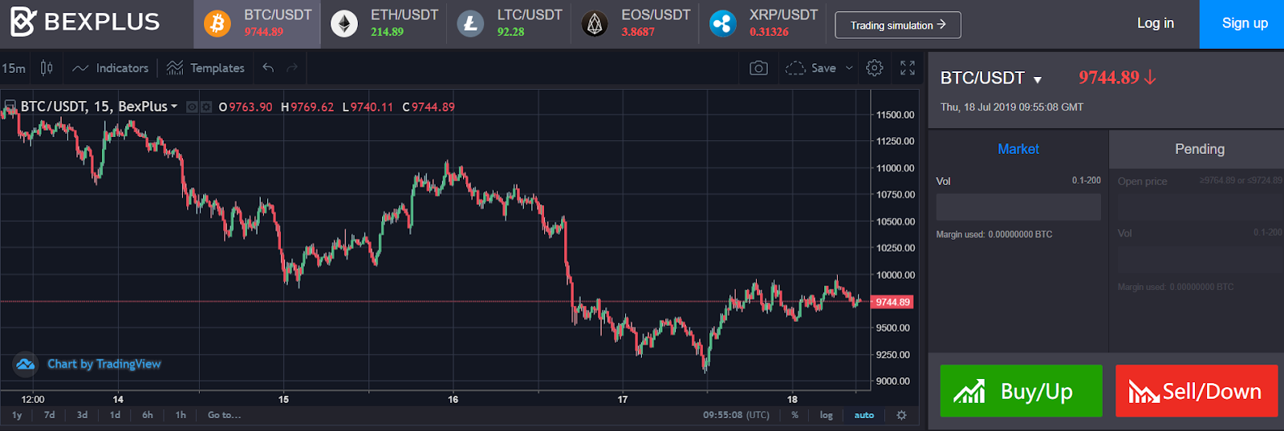1284x431 pixels.
Task: Set chart range to 1d
Action: tap(115, 415)
